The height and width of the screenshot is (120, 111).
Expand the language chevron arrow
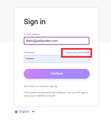click(33, 111)
